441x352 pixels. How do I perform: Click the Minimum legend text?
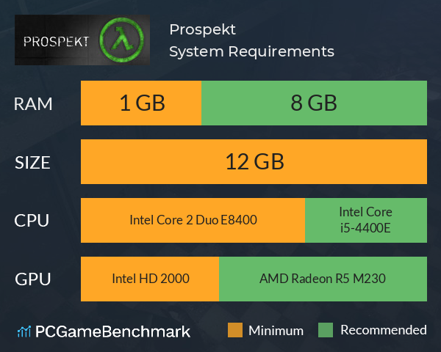click(x=276, y=331)
